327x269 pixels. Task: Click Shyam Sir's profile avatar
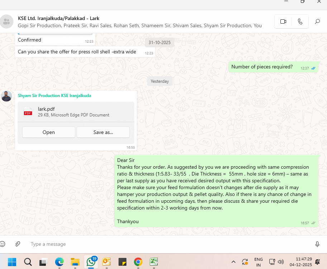click(6, 96)
